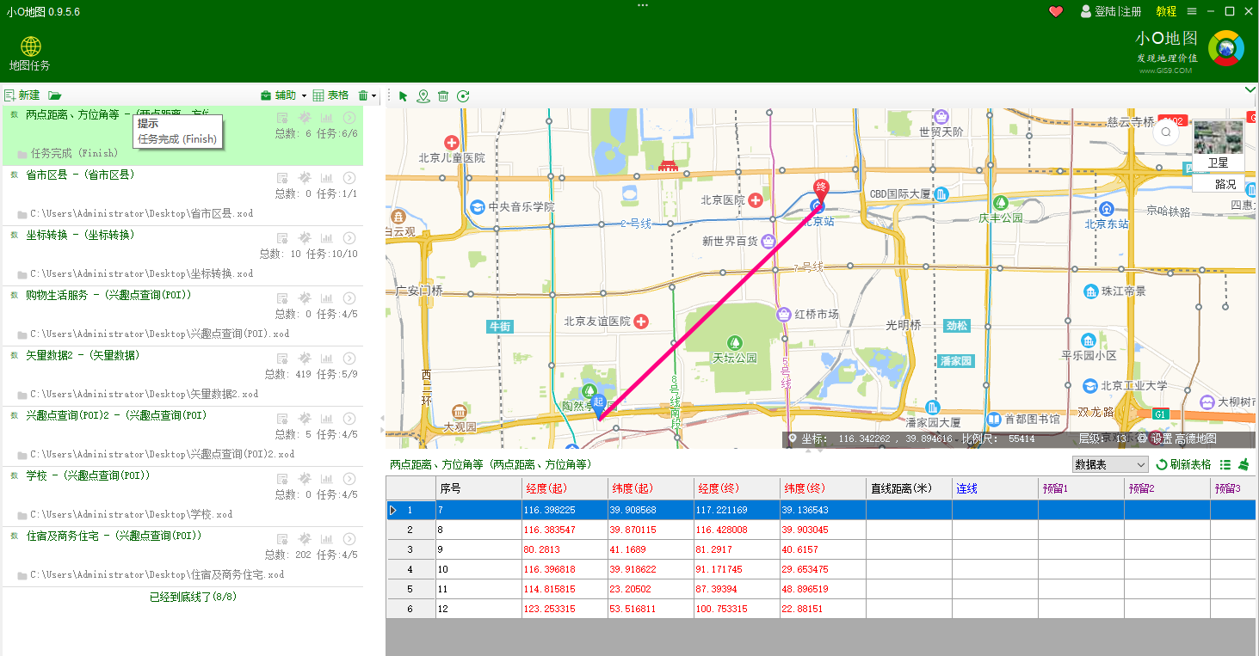Select the 学校 task in the list
1259x656 pixels.
coord(182,496)
